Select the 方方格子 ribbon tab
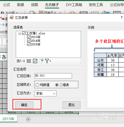The width and height of the screenshot is (124, 127). point(52,5)
